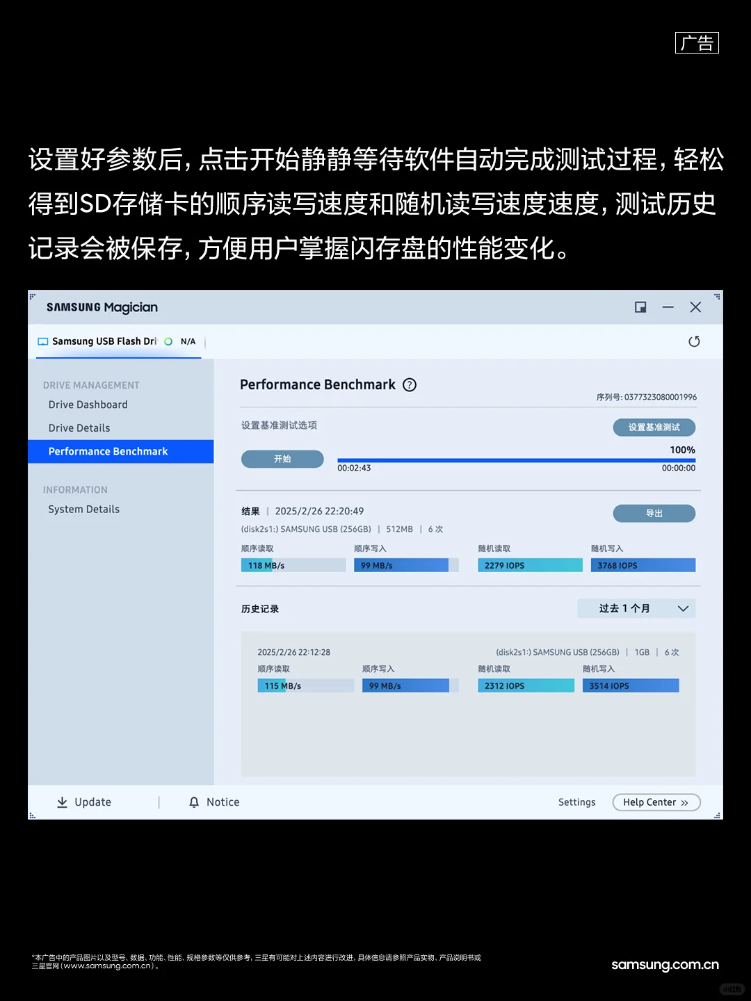Click the Notice bell icon
This screenshot has width=751, height=1001.
(x=194, y=801)
